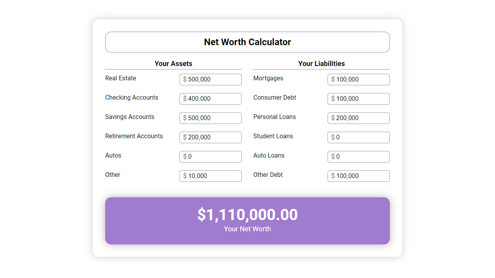Screen dimensions: 495x278
Task: Select the Consumer Debt input box
Action: click(x=358, y=99)
